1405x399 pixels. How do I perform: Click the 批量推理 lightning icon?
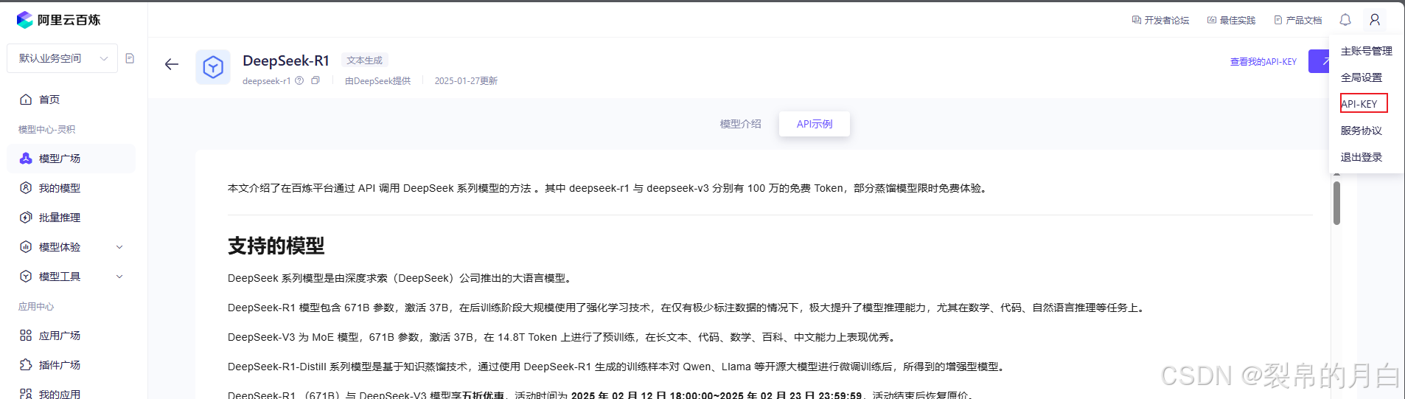26,218
